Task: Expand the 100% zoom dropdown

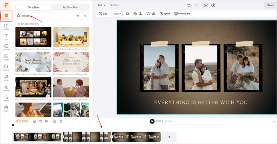Action: tap(117, 14)
